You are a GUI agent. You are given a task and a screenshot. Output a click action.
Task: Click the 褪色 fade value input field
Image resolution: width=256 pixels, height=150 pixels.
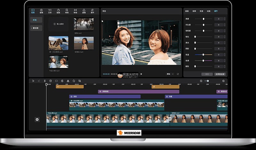point(219,67)
